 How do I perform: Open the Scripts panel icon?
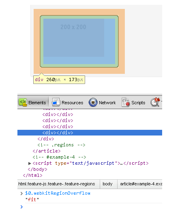pos(126,102)
